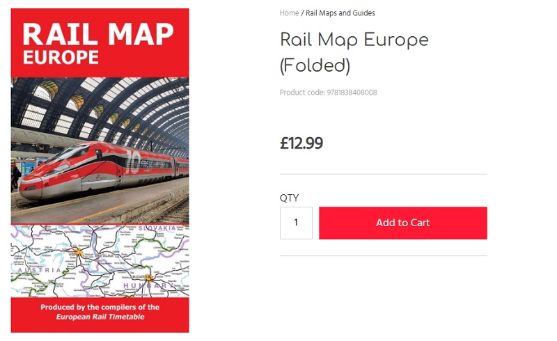Click the EUROPE word on the cover
Screen dimensions: 557x341
tap(61, 57)
